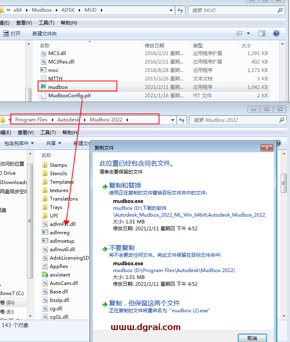Select the MTTH text document
Screen dimensions: 290x342
[x=55, y=78]
